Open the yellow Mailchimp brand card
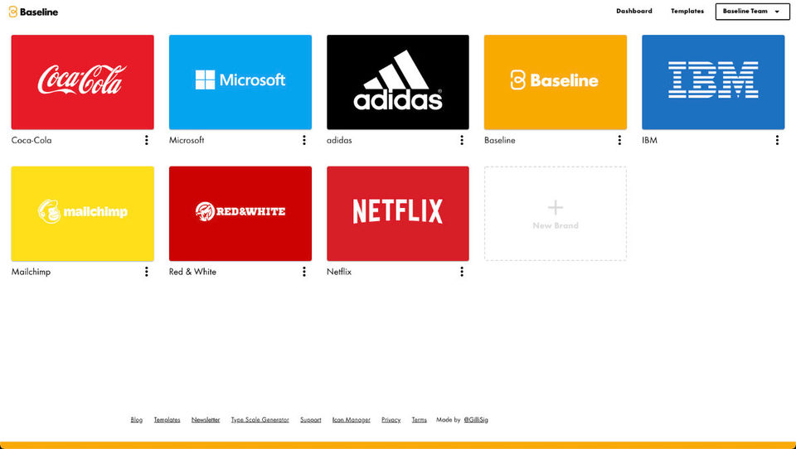796x449 pixels. point(83,214)
